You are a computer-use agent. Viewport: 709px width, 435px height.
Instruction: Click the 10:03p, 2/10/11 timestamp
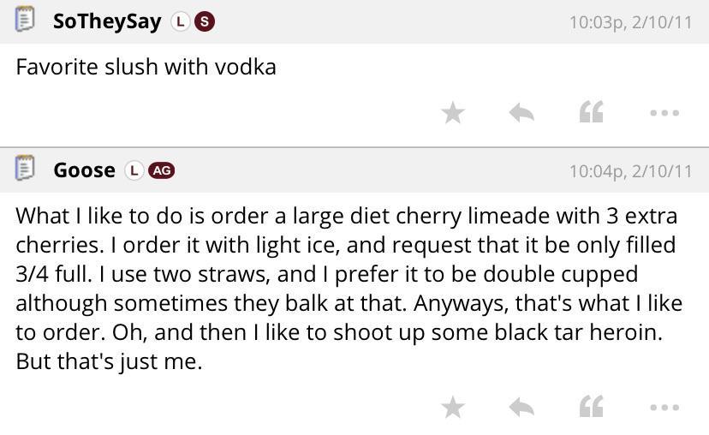[x=630, y=22]
